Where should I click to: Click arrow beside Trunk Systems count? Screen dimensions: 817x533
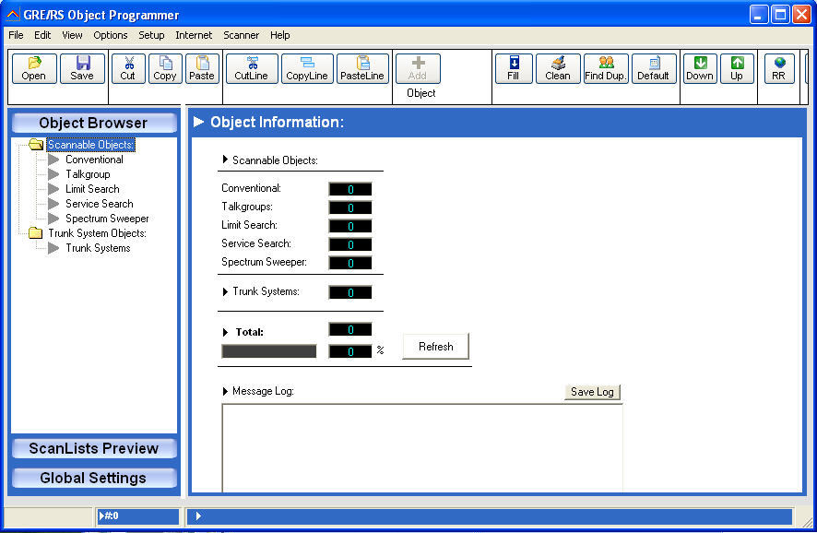(x=225, y=291)
